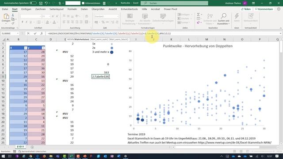Click the Save disk icon in title bar

41,3
